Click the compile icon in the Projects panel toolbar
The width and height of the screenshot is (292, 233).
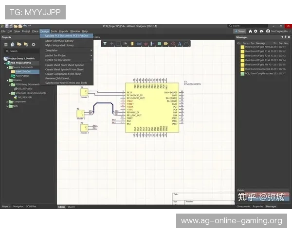[x=12, y=44]
